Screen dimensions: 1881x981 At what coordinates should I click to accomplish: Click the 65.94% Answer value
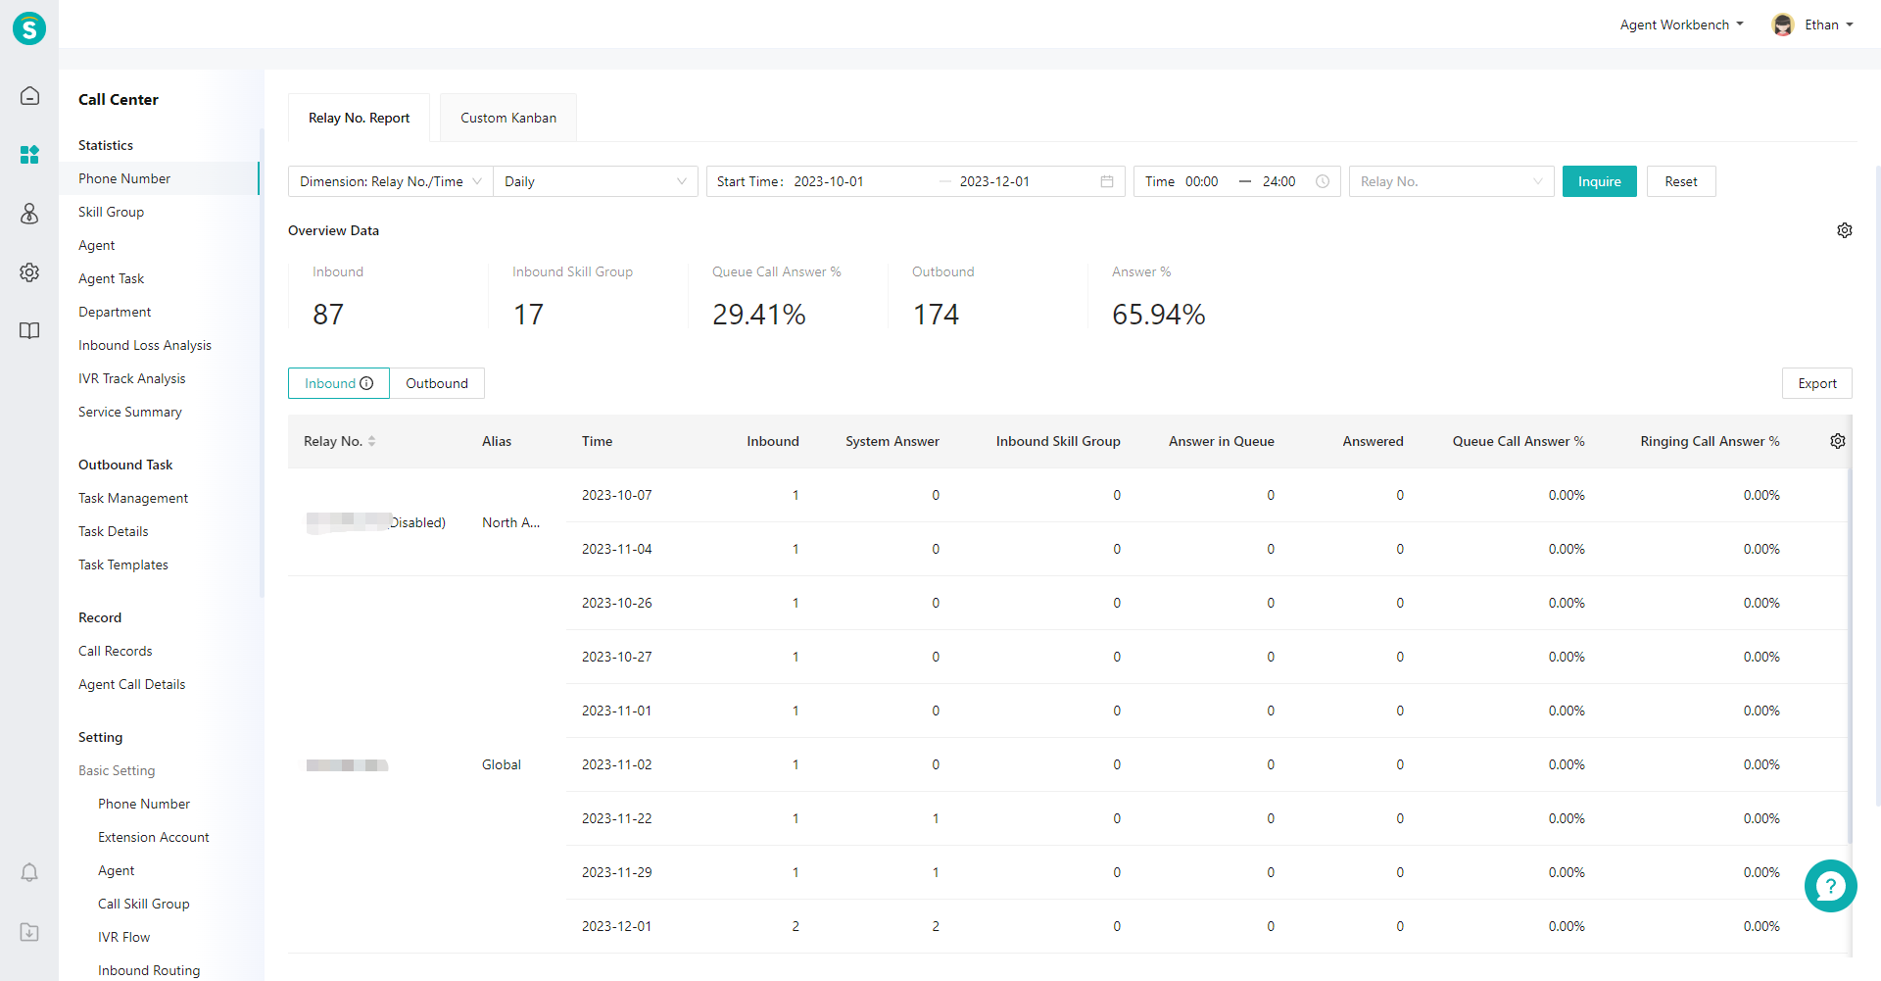coord(1158,315)
